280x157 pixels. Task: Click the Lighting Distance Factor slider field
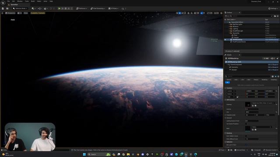[x=252, y=121]
